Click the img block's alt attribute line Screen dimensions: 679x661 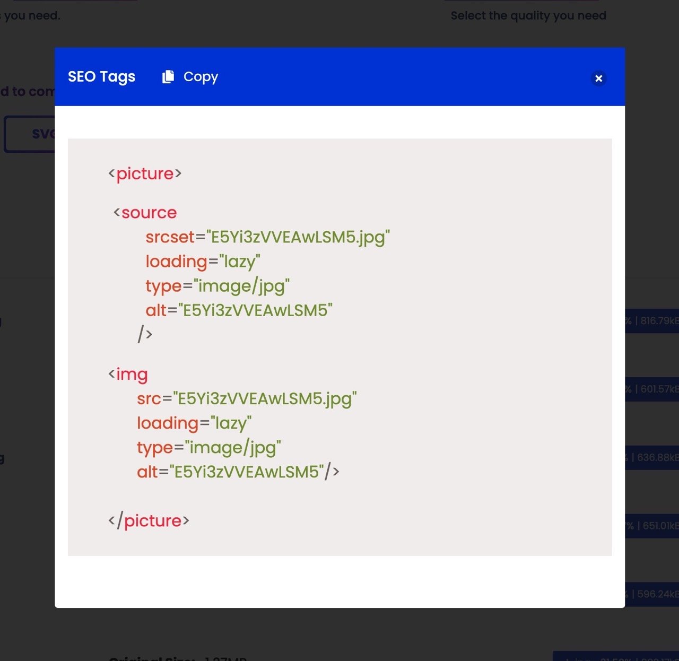click(238, 472)
